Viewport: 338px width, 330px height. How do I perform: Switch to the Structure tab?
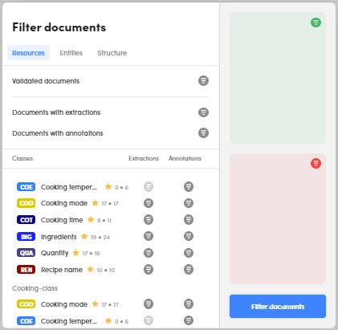112,53
